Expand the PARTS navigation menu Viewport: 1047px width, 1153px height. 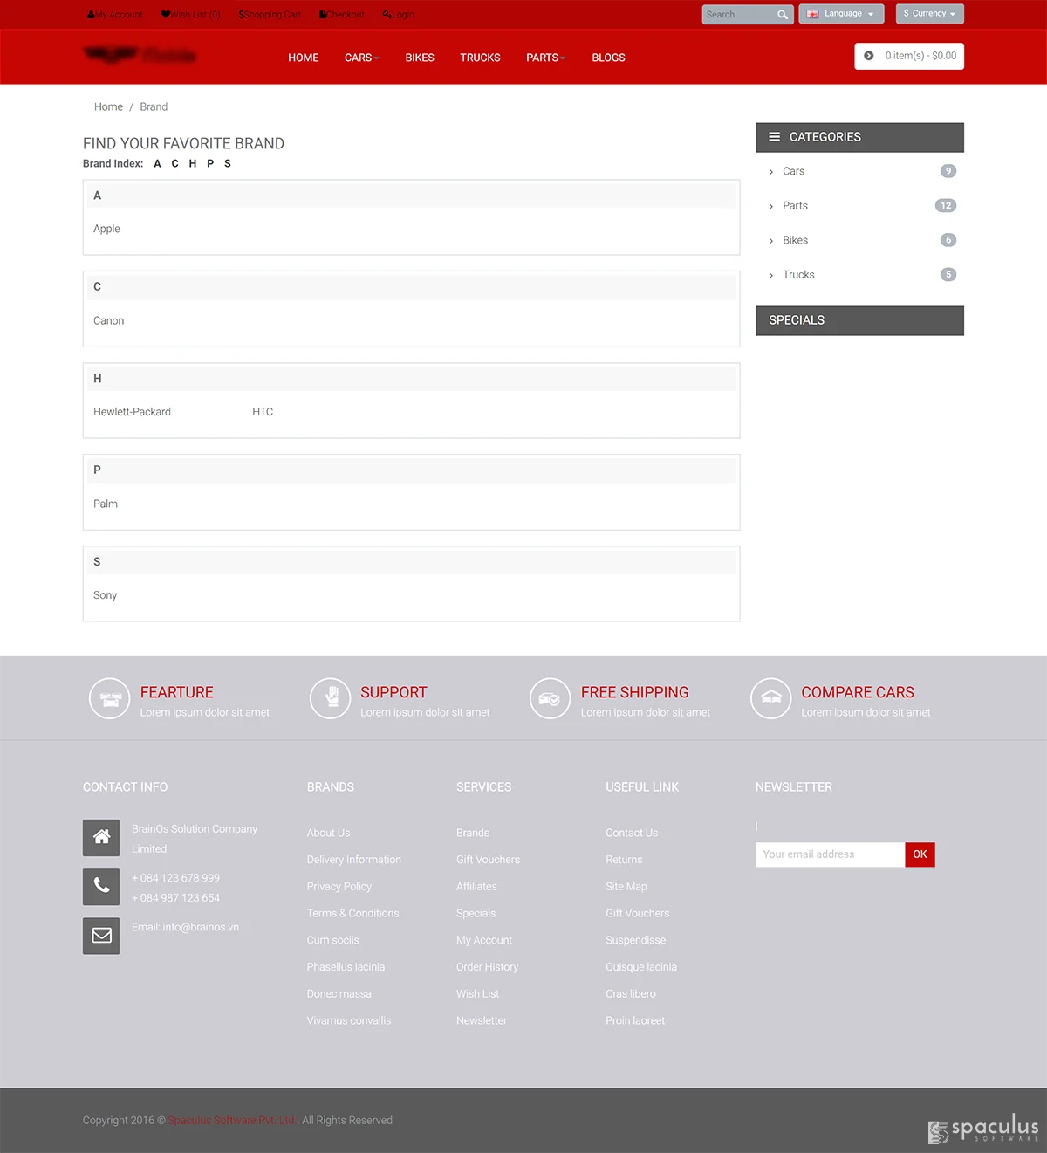click(545, 58)
